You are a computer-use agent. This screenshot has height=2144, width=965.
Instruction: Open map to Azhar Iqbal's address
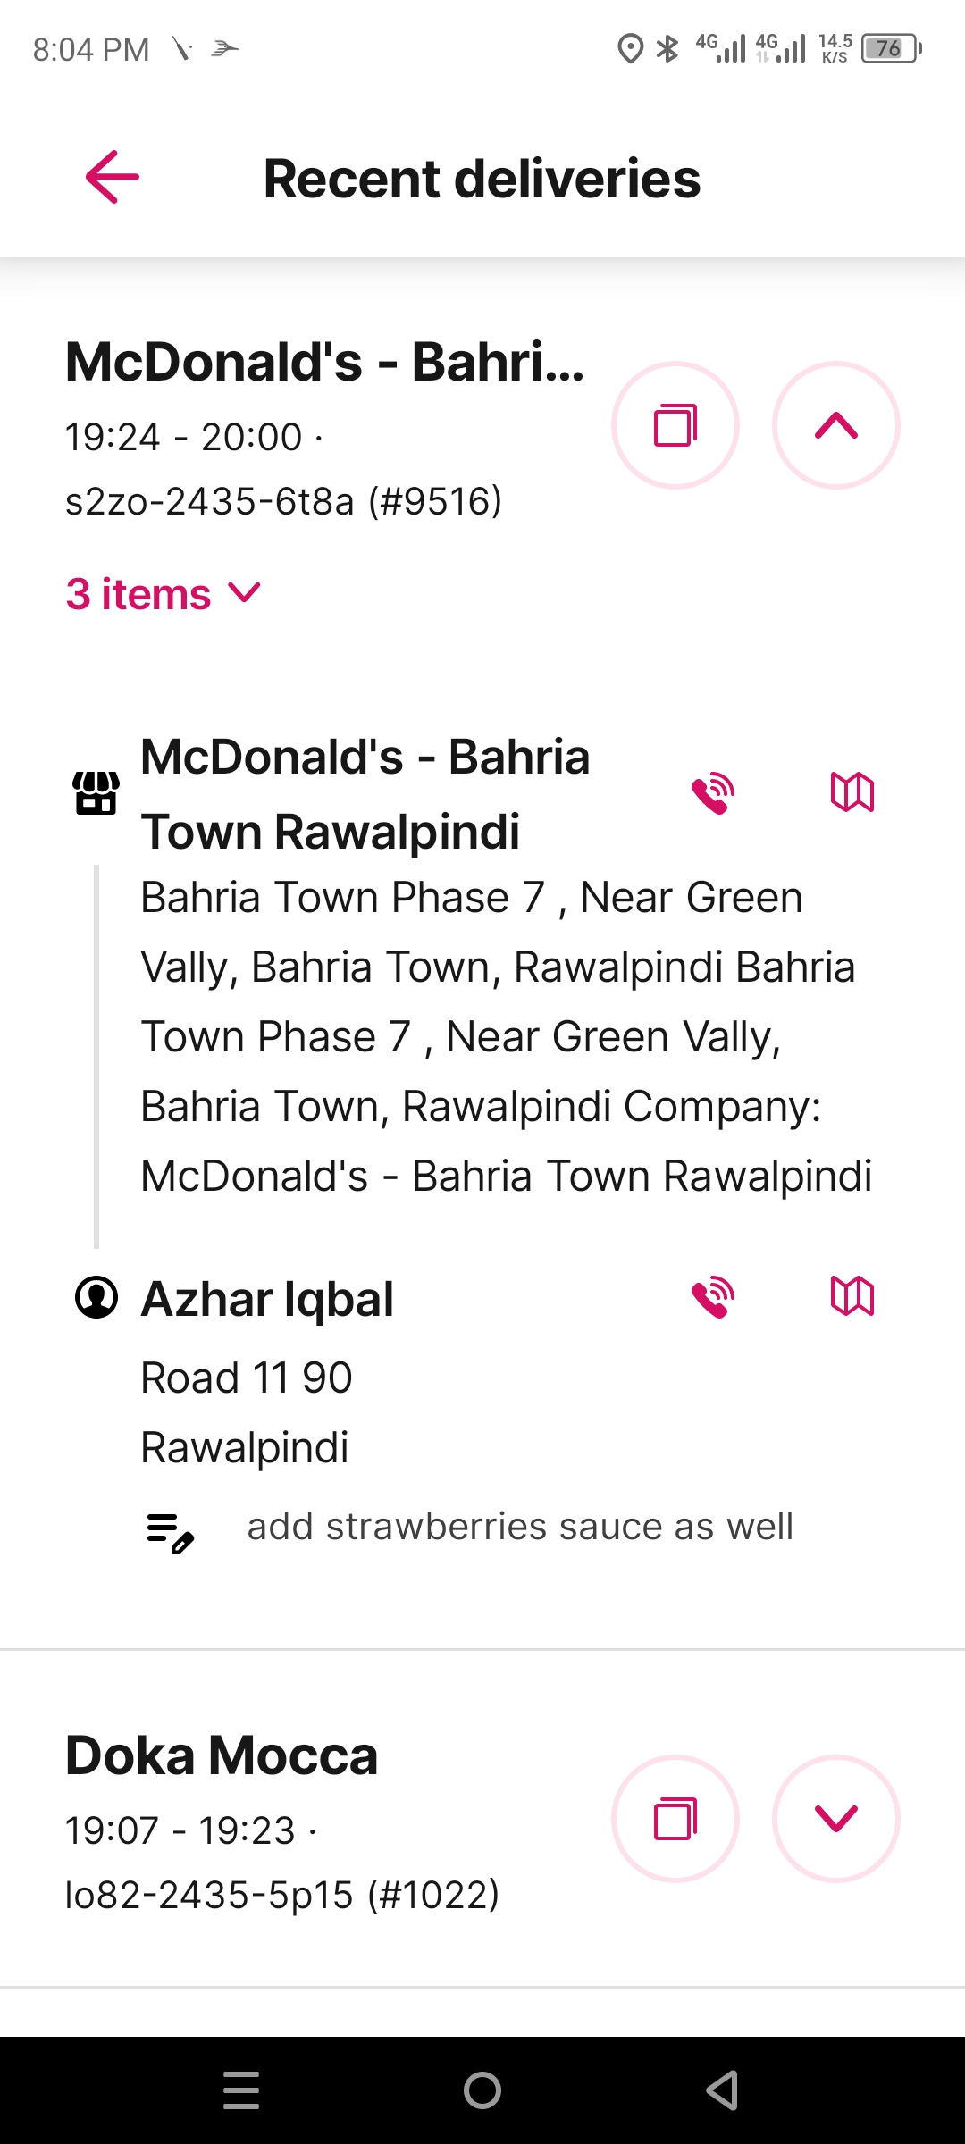[852, 1296]
